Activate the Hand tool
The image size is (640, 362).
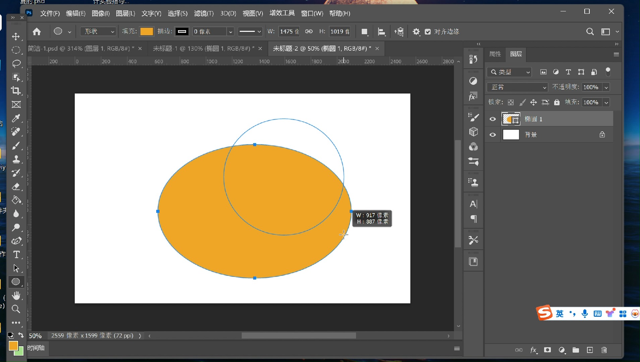[16, 295]
